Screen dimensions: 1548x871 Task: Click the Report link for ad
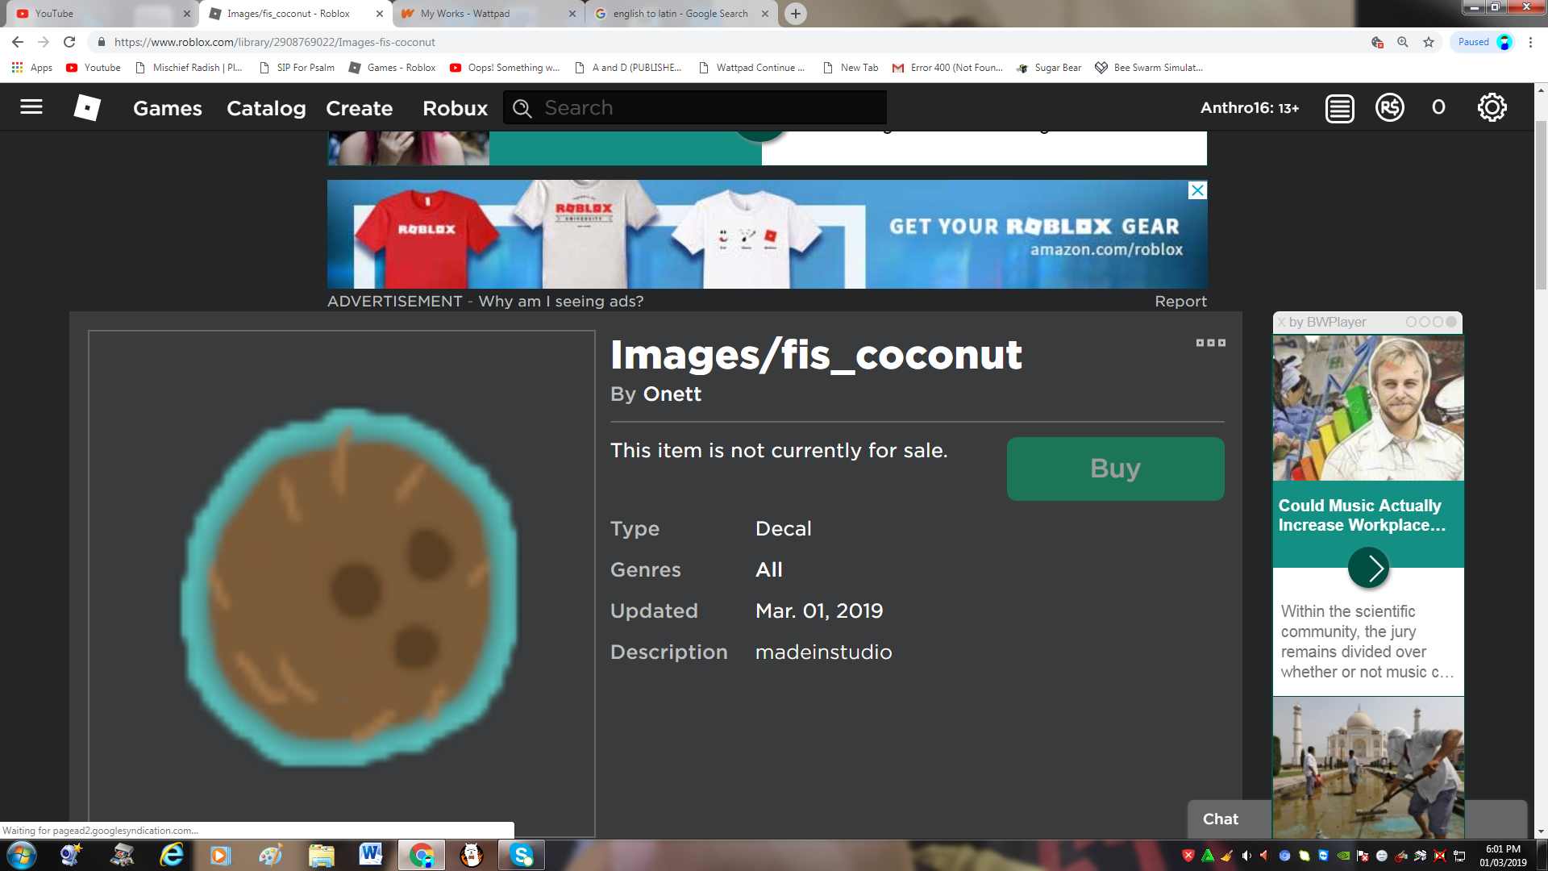click(x=1179, y=301)
